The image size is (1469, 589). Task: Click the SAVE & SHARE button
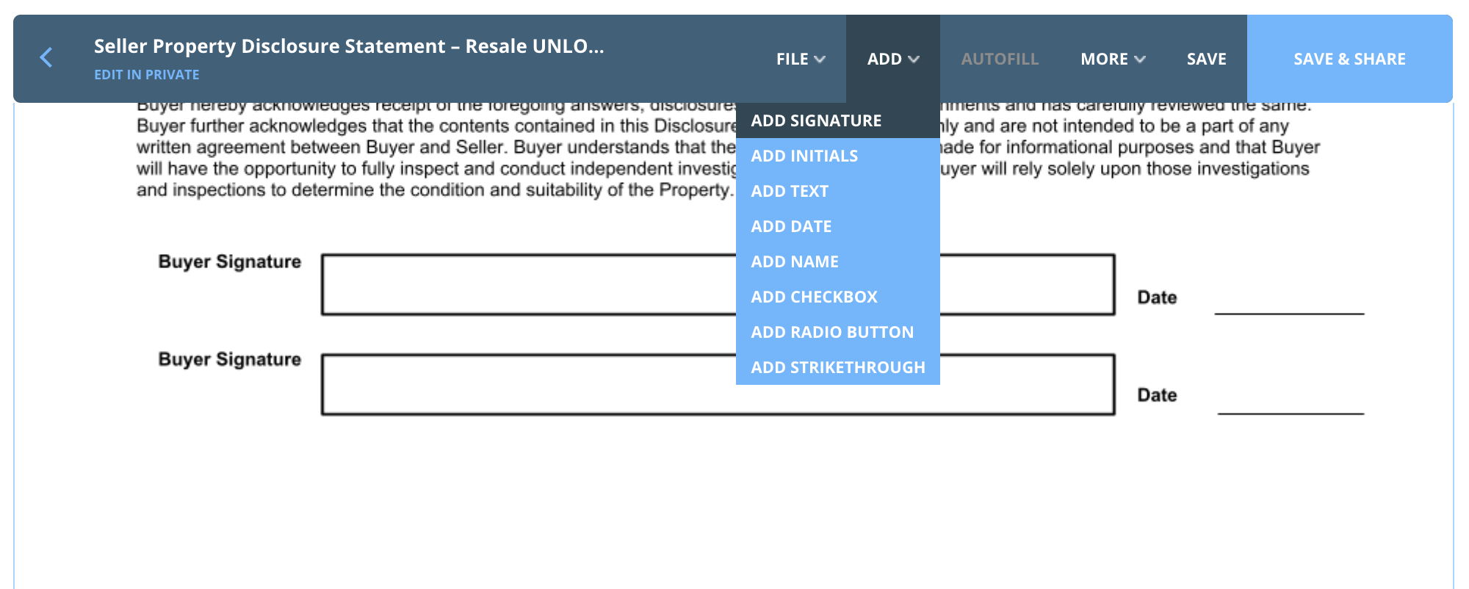pyautogui.click(x=1349, y=59)
